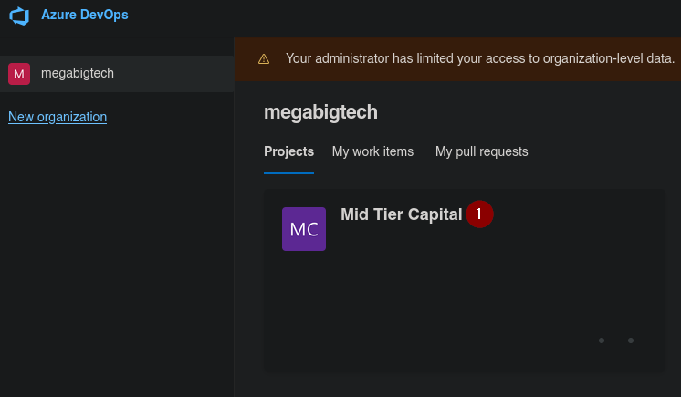
Task: Click the blue underline beneath Projects tab
Action: [x=288, y=172]
